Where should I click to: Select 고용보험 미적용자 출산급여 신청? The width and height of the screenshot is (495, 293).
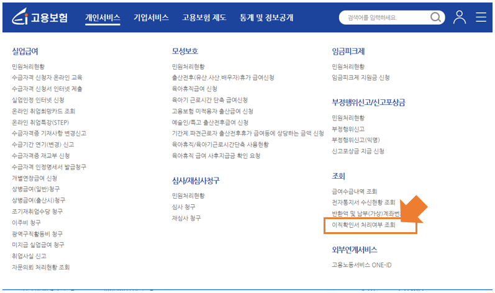pyautogui.click(x=212, y=111)
